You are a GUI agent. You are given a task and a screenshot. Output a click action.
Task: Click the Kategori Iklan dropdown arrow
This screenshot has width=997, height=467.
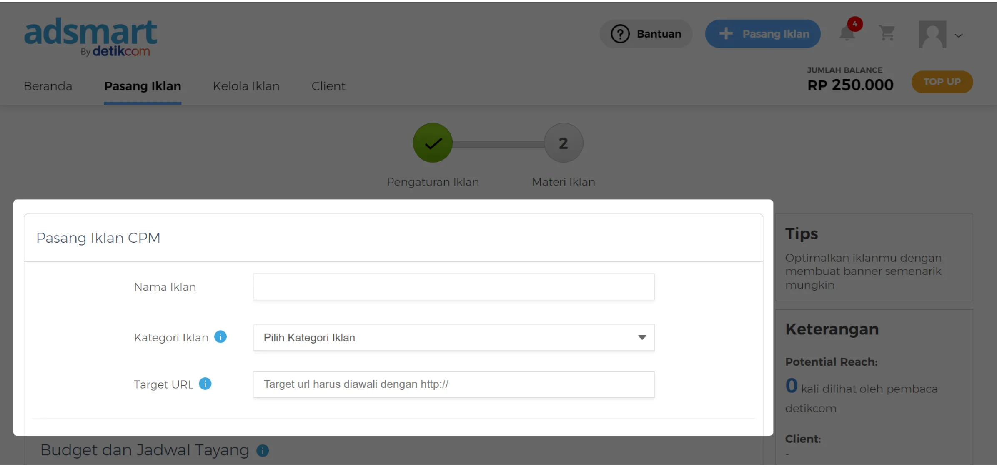coord(642,337)
